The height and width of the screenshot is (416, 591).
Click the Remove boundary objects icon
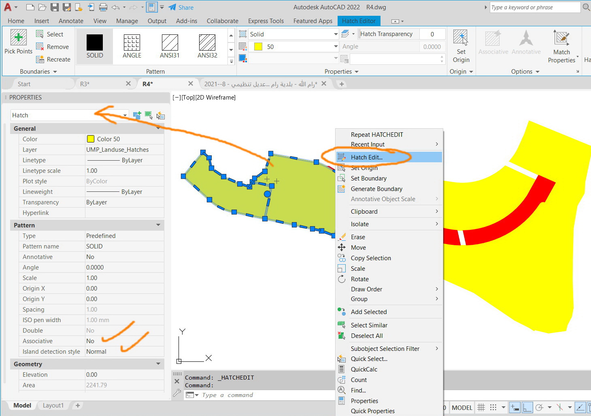(40, 47)
